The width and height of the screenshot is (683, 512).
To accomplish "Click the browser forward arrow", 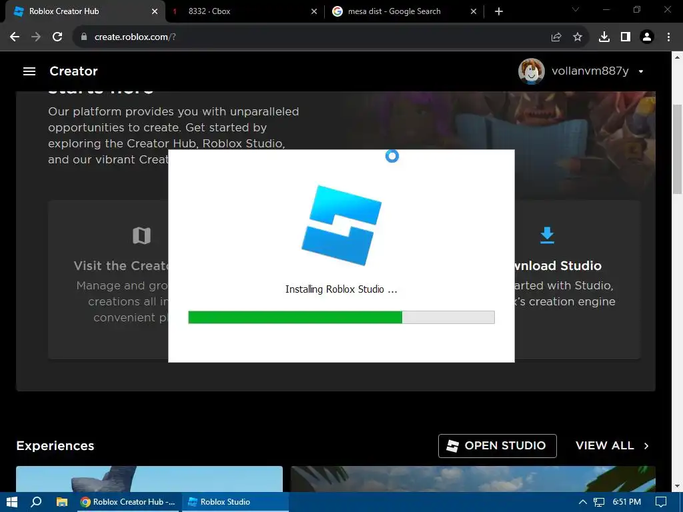I will click(36, 37).
